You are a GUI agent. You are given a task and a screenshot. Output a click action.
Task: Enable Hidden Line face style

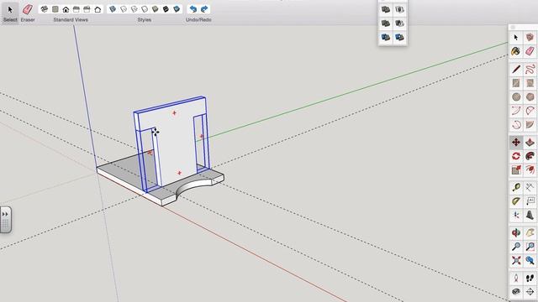(145, 9)
